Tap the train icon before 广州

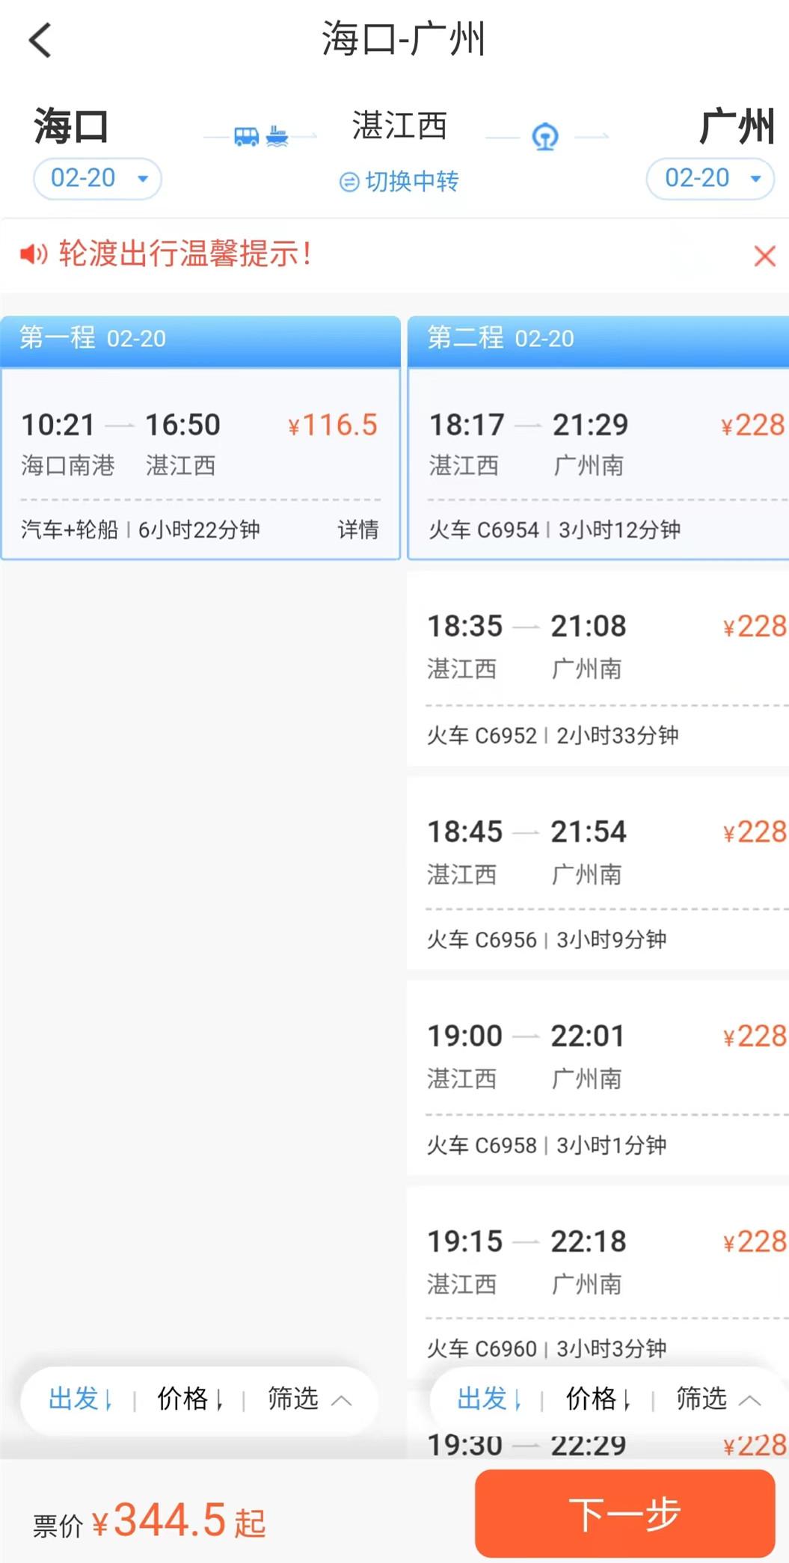point(545,137)
